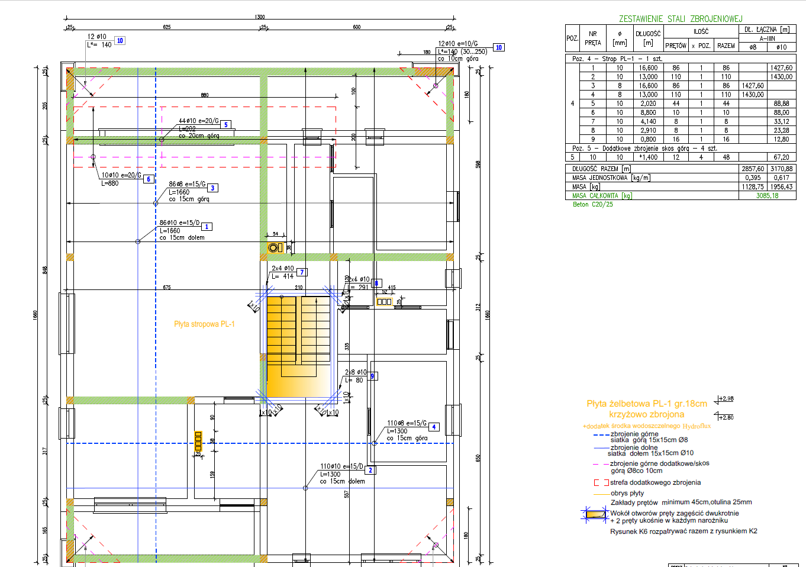This screenshot has height=567, width=806.
Task: Click position marker 5 near 44ø10 label
Action: 225,125
